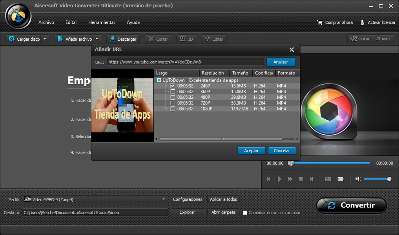
Task: Mute audio with speaker icon
Action: point(358,179)
